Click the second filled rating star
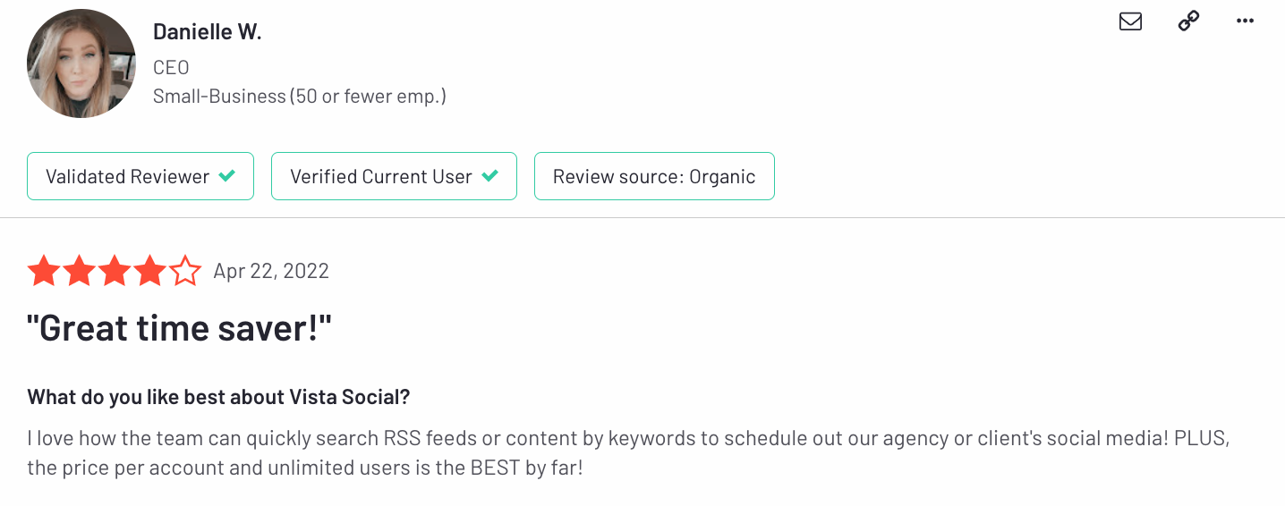 click(79, 271)
